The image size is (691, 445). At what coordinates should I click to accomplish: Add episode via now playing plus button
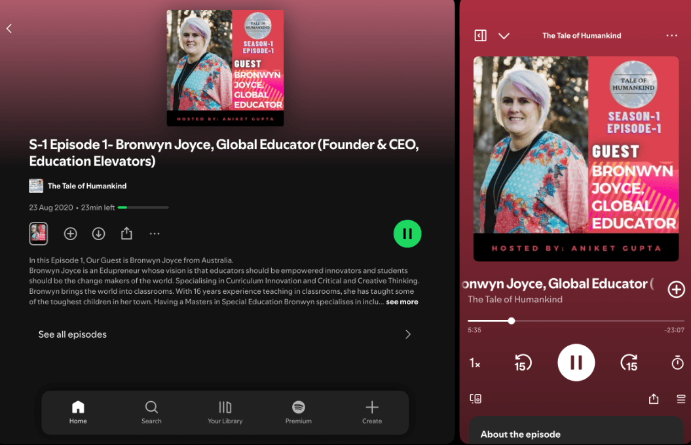pyautogui.click(x=676, y=289)
